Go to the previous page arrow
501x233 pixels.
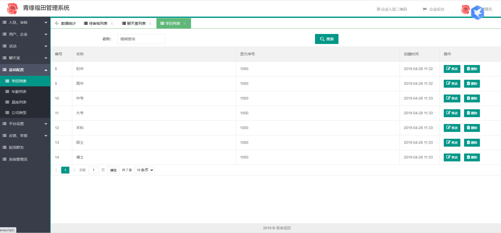tap(56, 170)
